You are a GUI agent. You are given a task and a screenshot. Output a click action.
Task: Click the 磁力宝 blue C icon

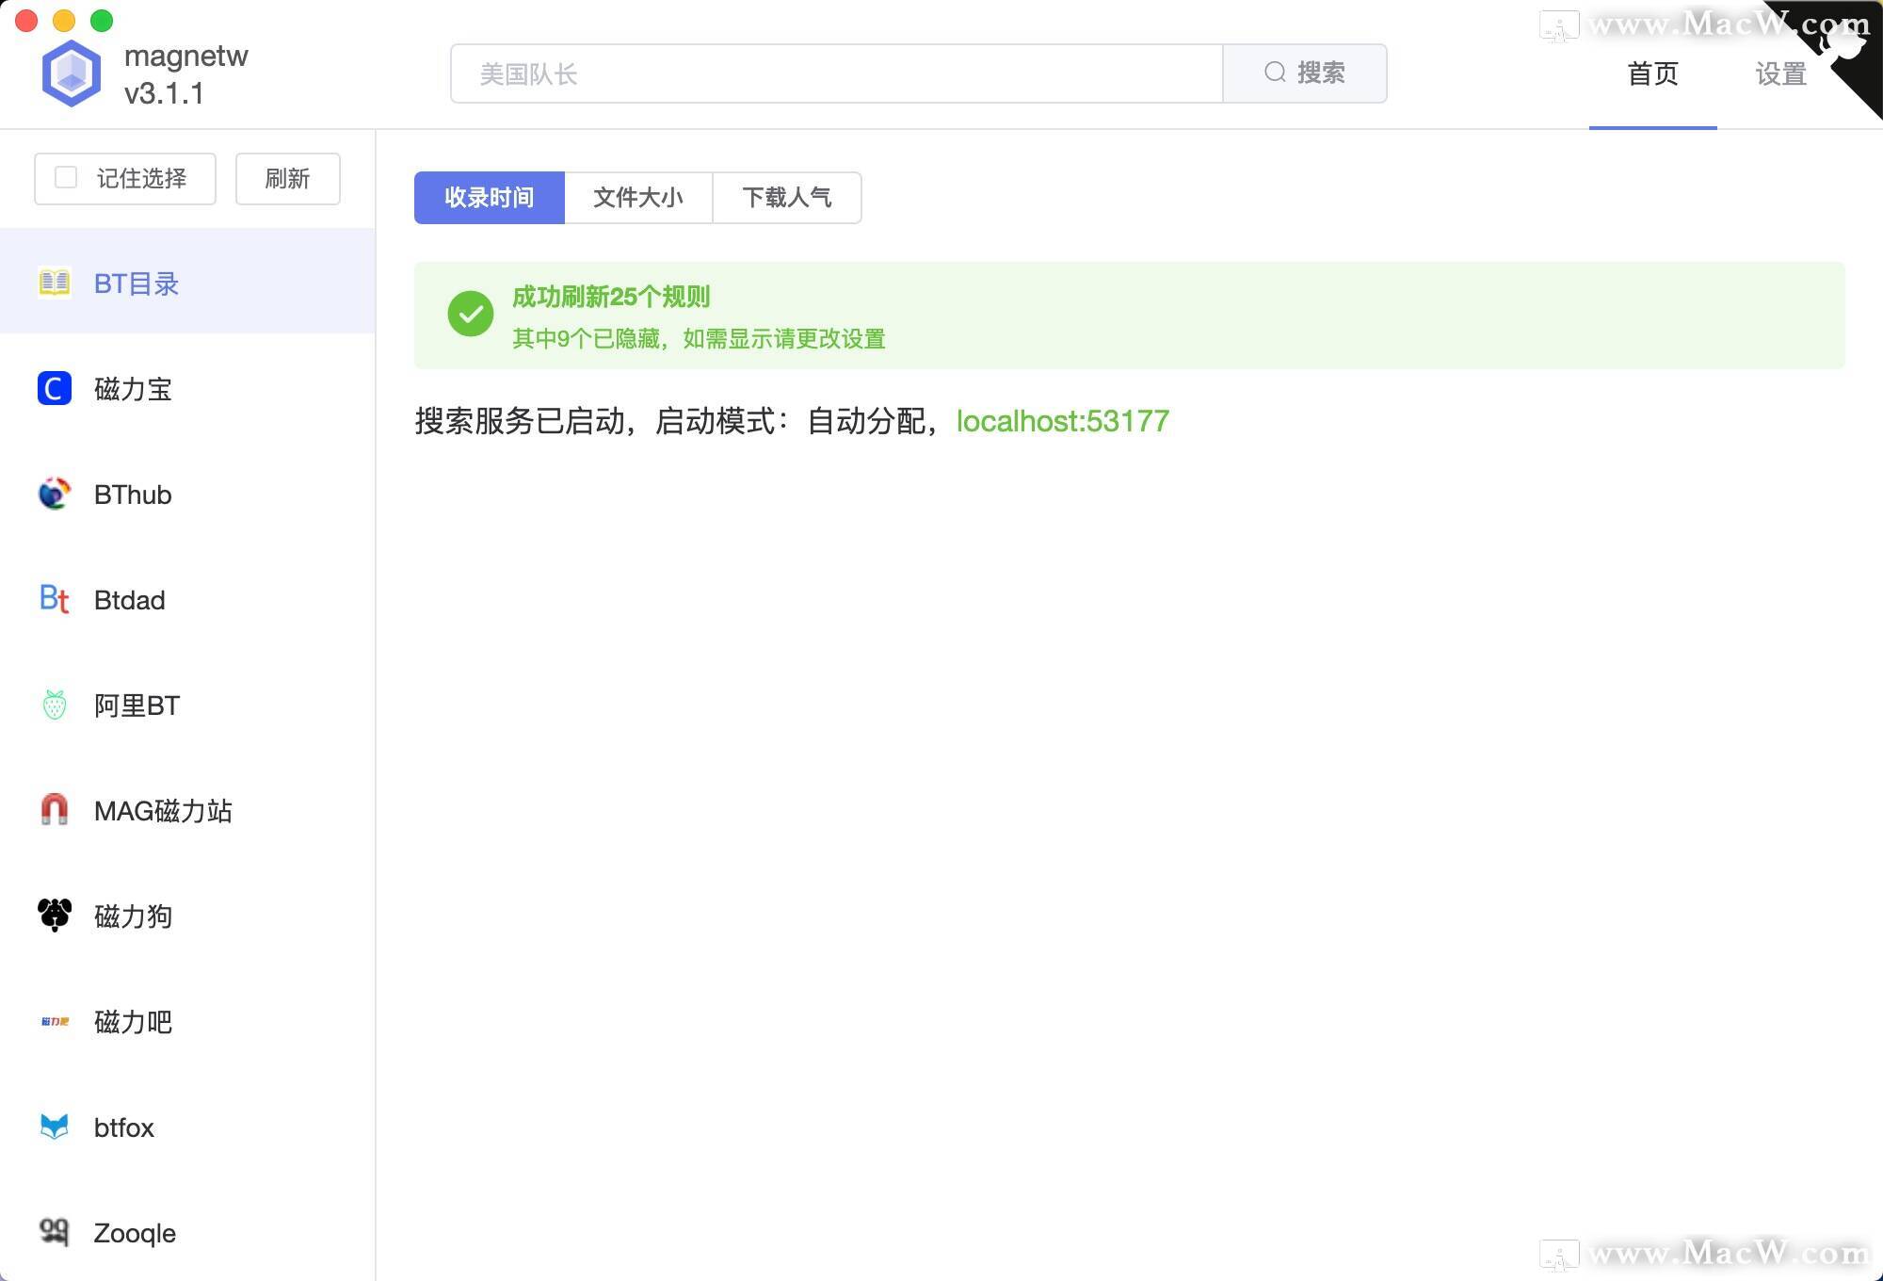pos(55,388)
